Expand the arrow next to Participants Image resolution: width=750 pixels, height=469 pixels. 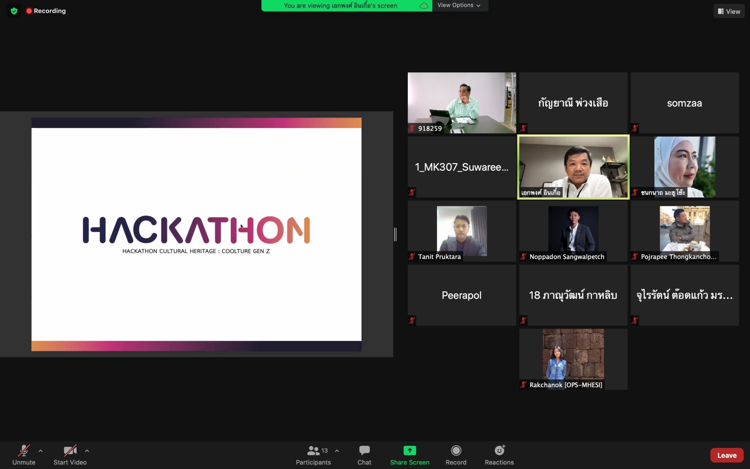[337, 451]
